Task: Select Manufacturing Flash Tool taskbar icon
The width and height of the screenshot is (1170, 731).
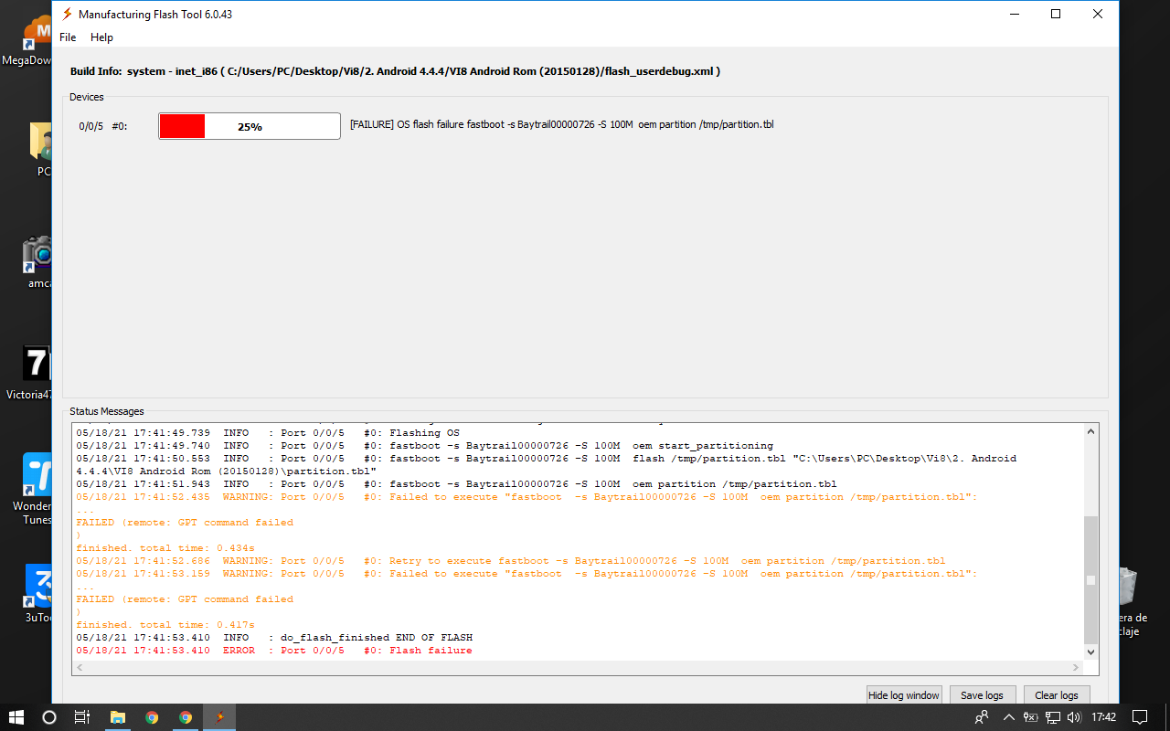Action: 219,717
